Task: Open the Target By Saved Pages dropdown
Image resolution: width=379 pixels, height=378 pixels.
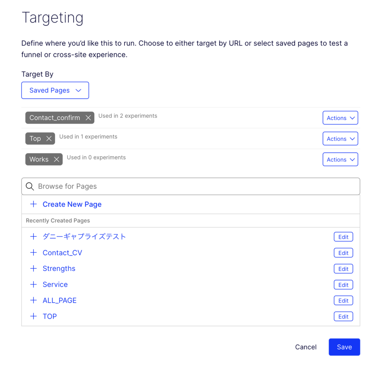Action: (55, 90)
